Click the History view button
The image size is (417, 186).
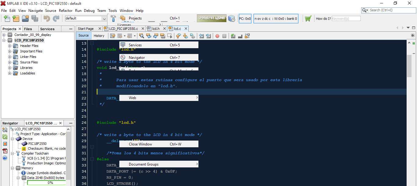coord(99,36)
